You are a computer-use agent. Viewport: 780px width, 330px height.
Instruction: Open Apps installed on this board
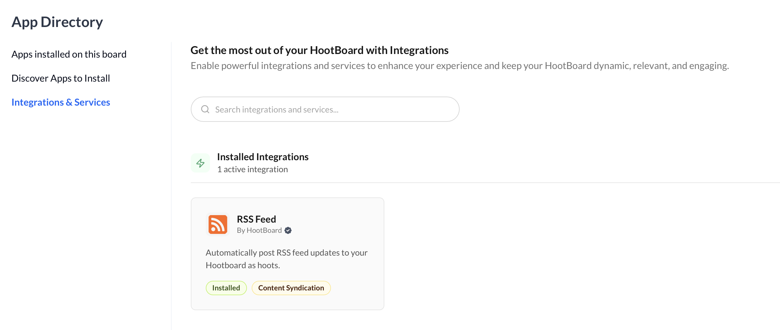click(69, 54)
